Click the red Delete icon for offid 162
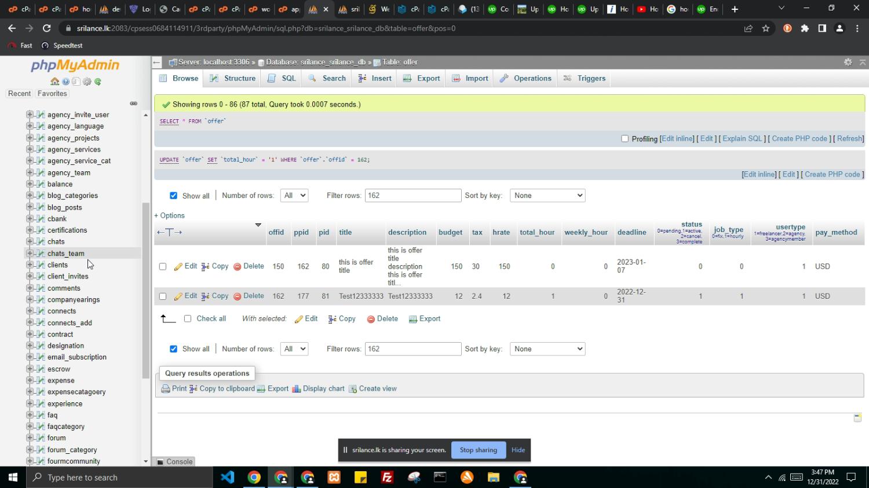The image size is (869, 488). click(238, 296)
